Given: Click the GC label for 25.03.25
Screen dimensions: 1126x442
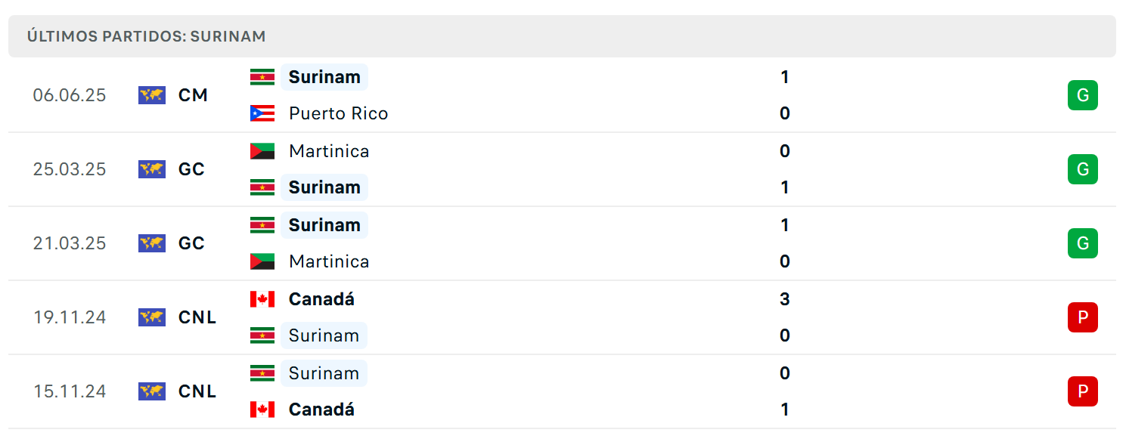Looking at the screenshot, I should tap(191, 169).
